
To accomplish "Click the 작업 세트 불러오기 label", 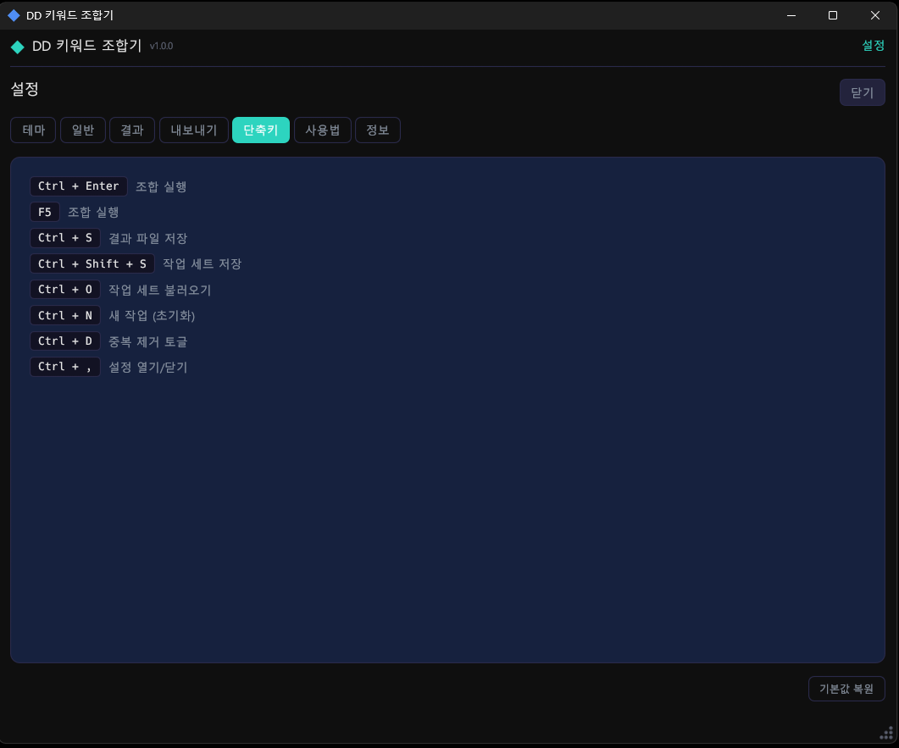I will pyautogui.click(x=160, y=290).
